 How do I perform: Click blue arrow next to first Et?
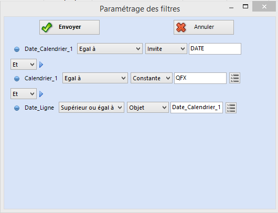coord(41,65)
